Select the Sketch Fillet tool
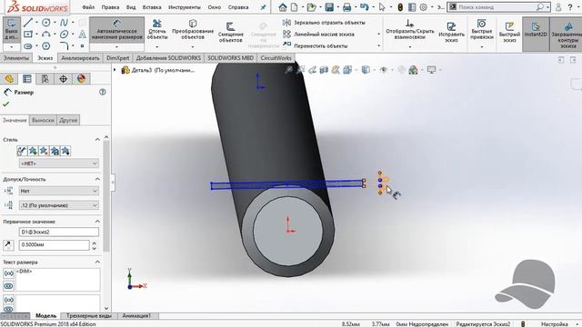 pos(64,46)
